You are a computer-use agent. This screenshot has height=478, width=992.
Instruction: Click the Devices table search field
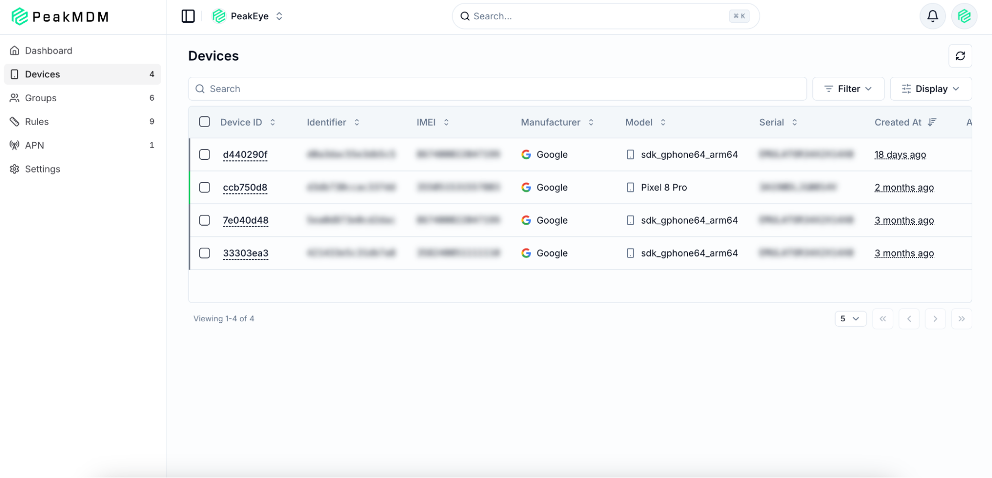497,89
